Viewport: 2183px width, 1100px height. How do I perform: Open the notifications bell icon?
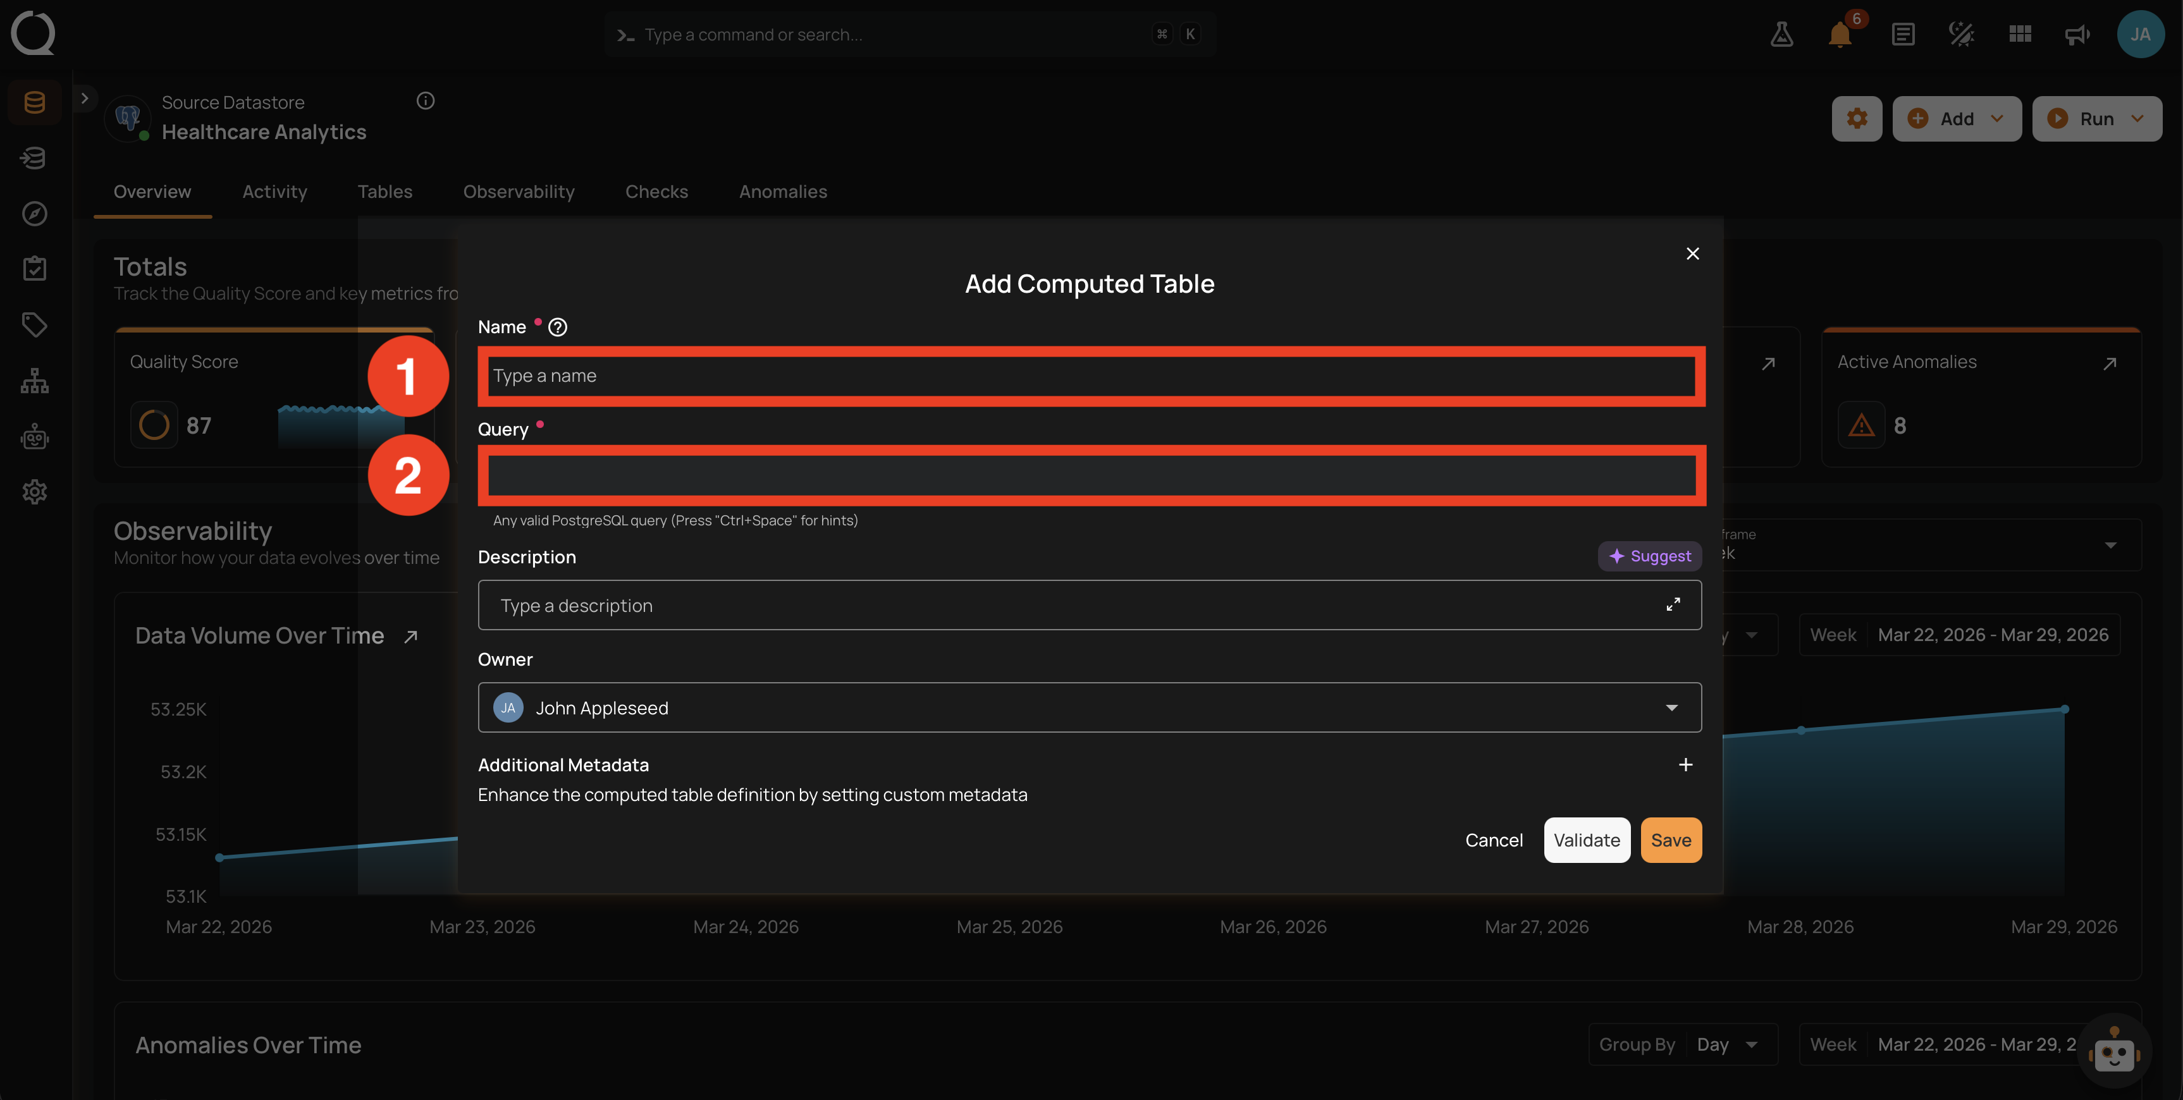(x=1840, y=34)
